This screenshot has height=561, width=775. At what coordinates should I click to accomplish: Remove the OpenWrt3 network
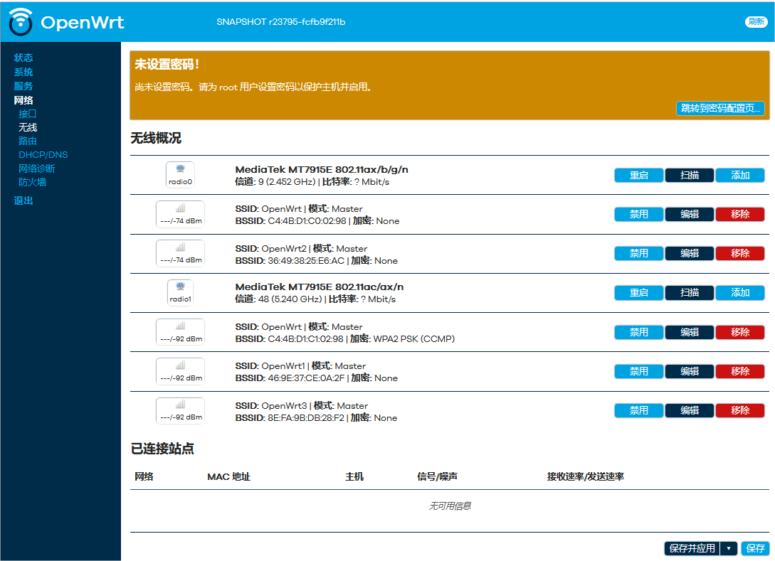click(x=739, y=410)
